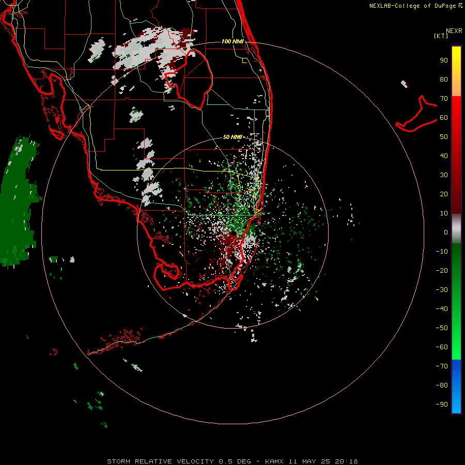Click the gray zero-velocity band of color bar
Image resolution: width=465 pixels, height=465 pixels.
(x=456, y=229)
